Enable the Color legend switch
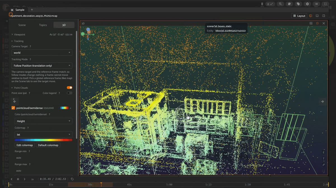This screenshot has height=188, width=336. [69, 93]
